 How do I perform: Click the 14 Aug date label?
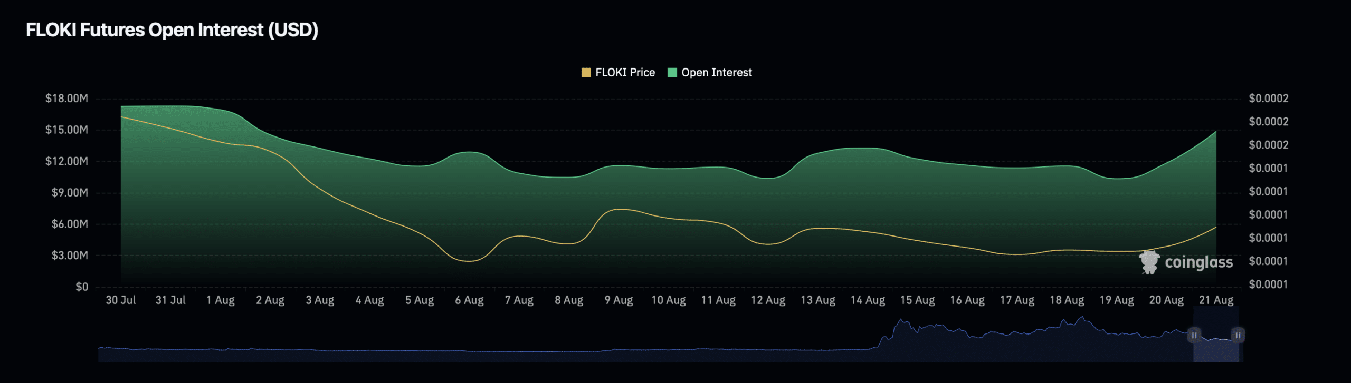point(868,300)
